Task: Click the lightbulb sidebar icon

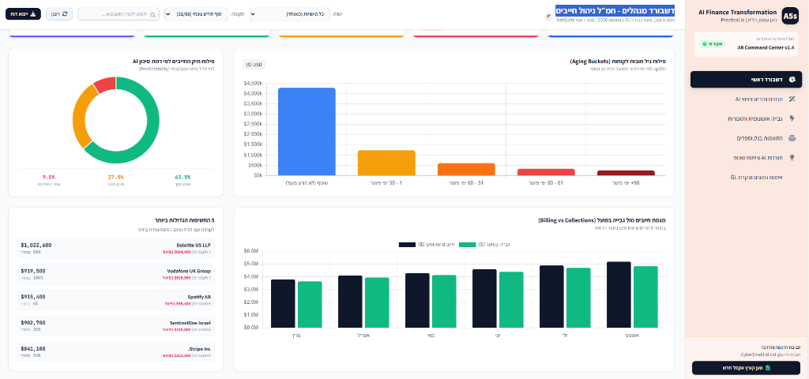Action: tap(792, 158)
